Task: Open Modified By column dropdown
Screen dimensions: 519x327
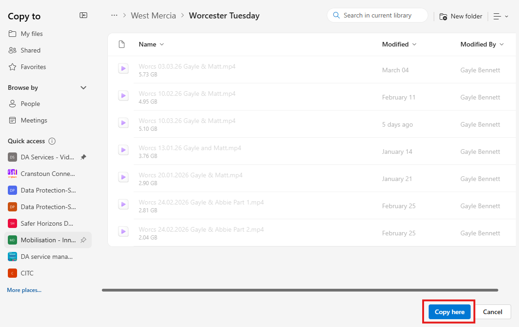Action: point(482,44)
